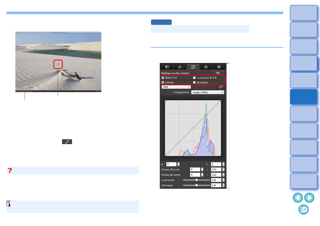Click the topmost chapter button in sidebar
Screen dimensions: 320x226
point(303,13)
